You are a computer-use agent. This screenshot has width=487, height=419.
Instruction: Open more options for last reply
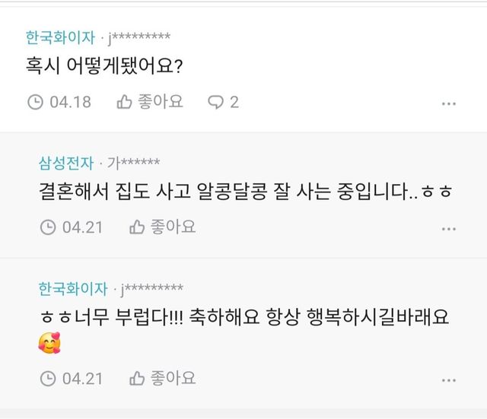(449, 379)
